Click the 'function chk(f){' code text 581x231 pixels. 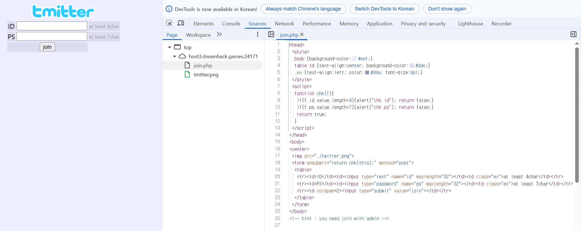(314, 93)
